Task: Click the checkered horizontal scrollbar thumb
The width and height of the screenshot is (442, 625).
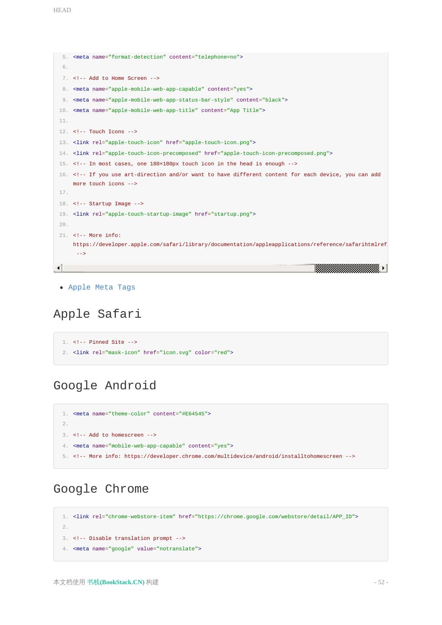Action: pyautogui.click(x=347, y=268)
